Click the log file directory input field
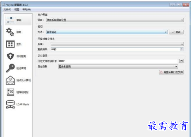The width and height of the screenshot is (191, 137). [118, 61]
